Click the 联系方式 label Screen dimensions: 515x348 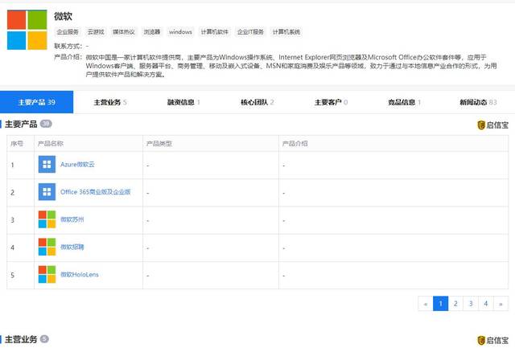(68, 46)
